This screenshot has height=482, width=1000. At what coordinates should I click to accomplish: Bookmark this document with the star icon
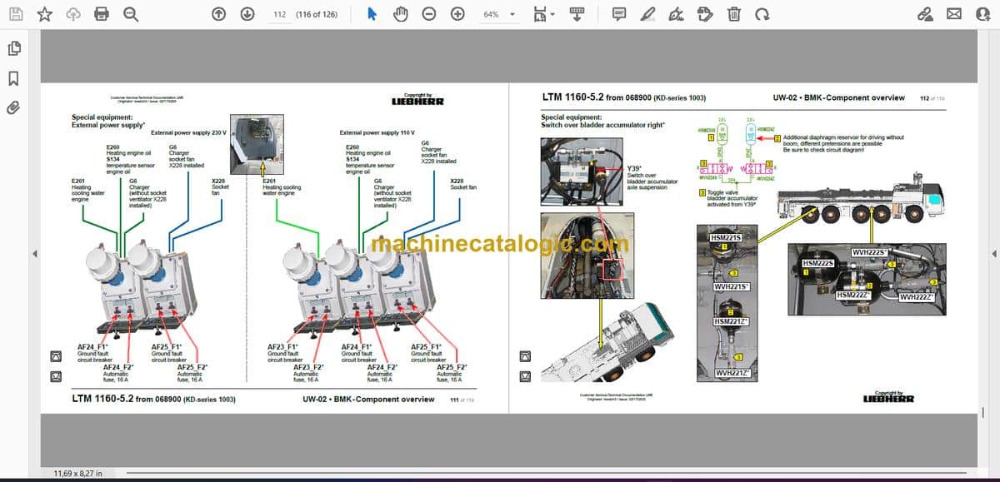[x=45, y=14]
